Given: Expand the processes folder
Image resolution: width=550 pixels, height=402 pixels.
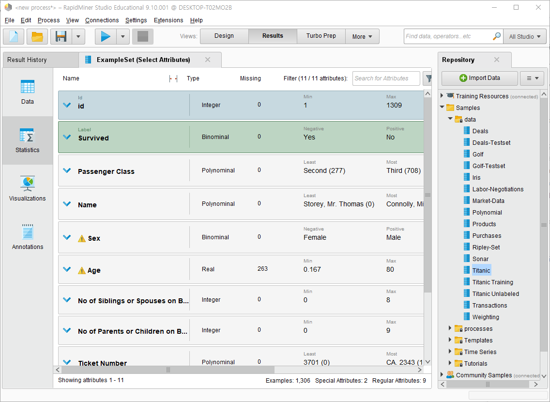Looking at the screenshot, I should tap(450, 328).
